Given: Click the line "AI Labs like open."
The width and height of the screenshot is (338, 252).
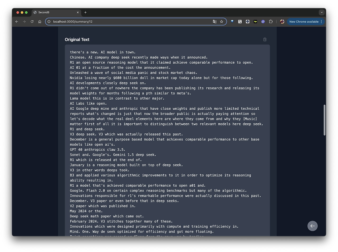Looking at the screenshot, I should (x=88, y=104).
